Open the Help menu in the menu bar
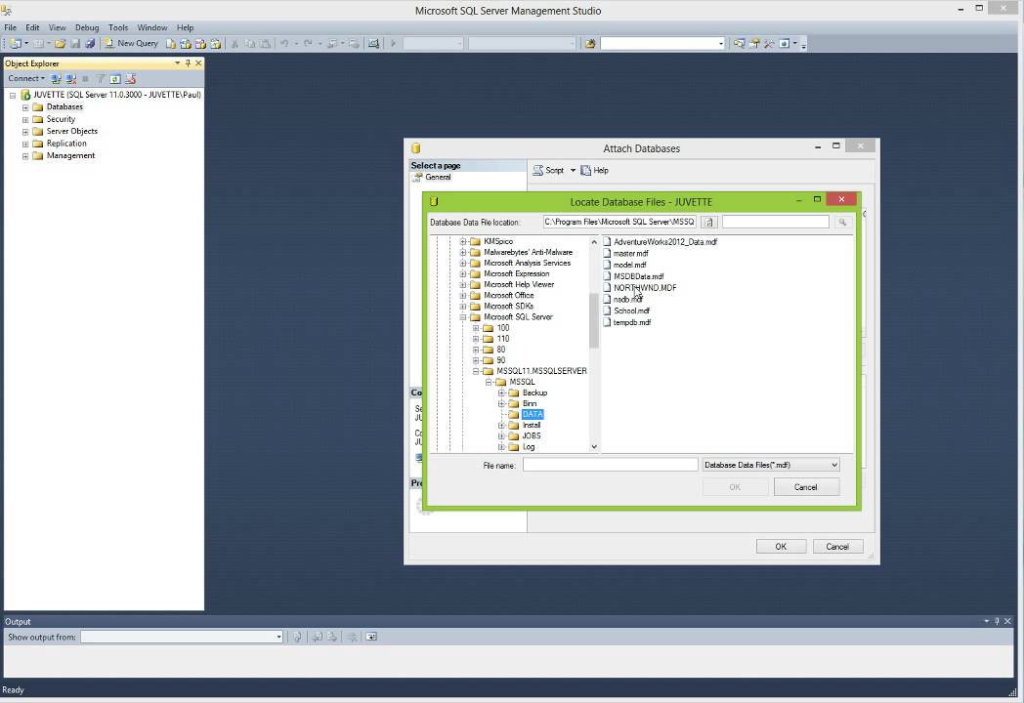The image size is (1024, 703). (x=185, y=27)
